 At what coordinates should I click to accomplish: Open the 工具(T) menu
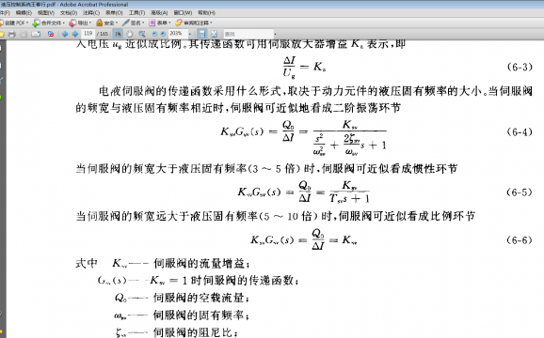coord(136,13)
